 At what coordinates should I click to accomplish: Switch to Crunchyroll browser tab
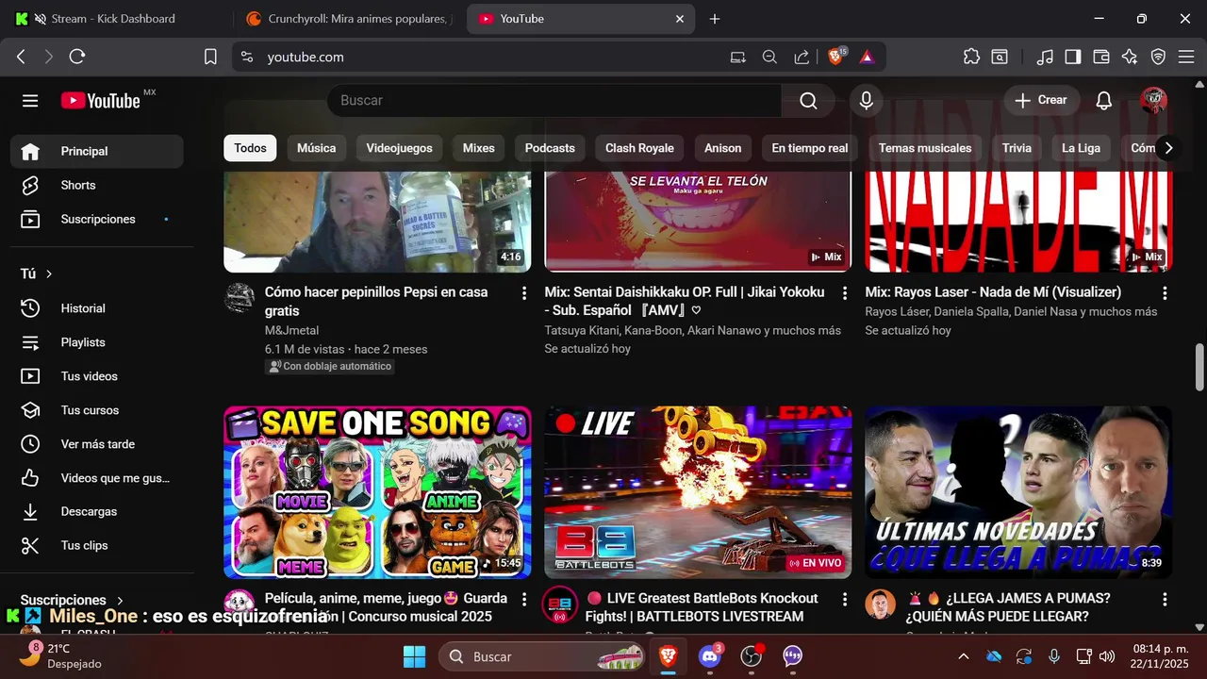coord(349,19)
